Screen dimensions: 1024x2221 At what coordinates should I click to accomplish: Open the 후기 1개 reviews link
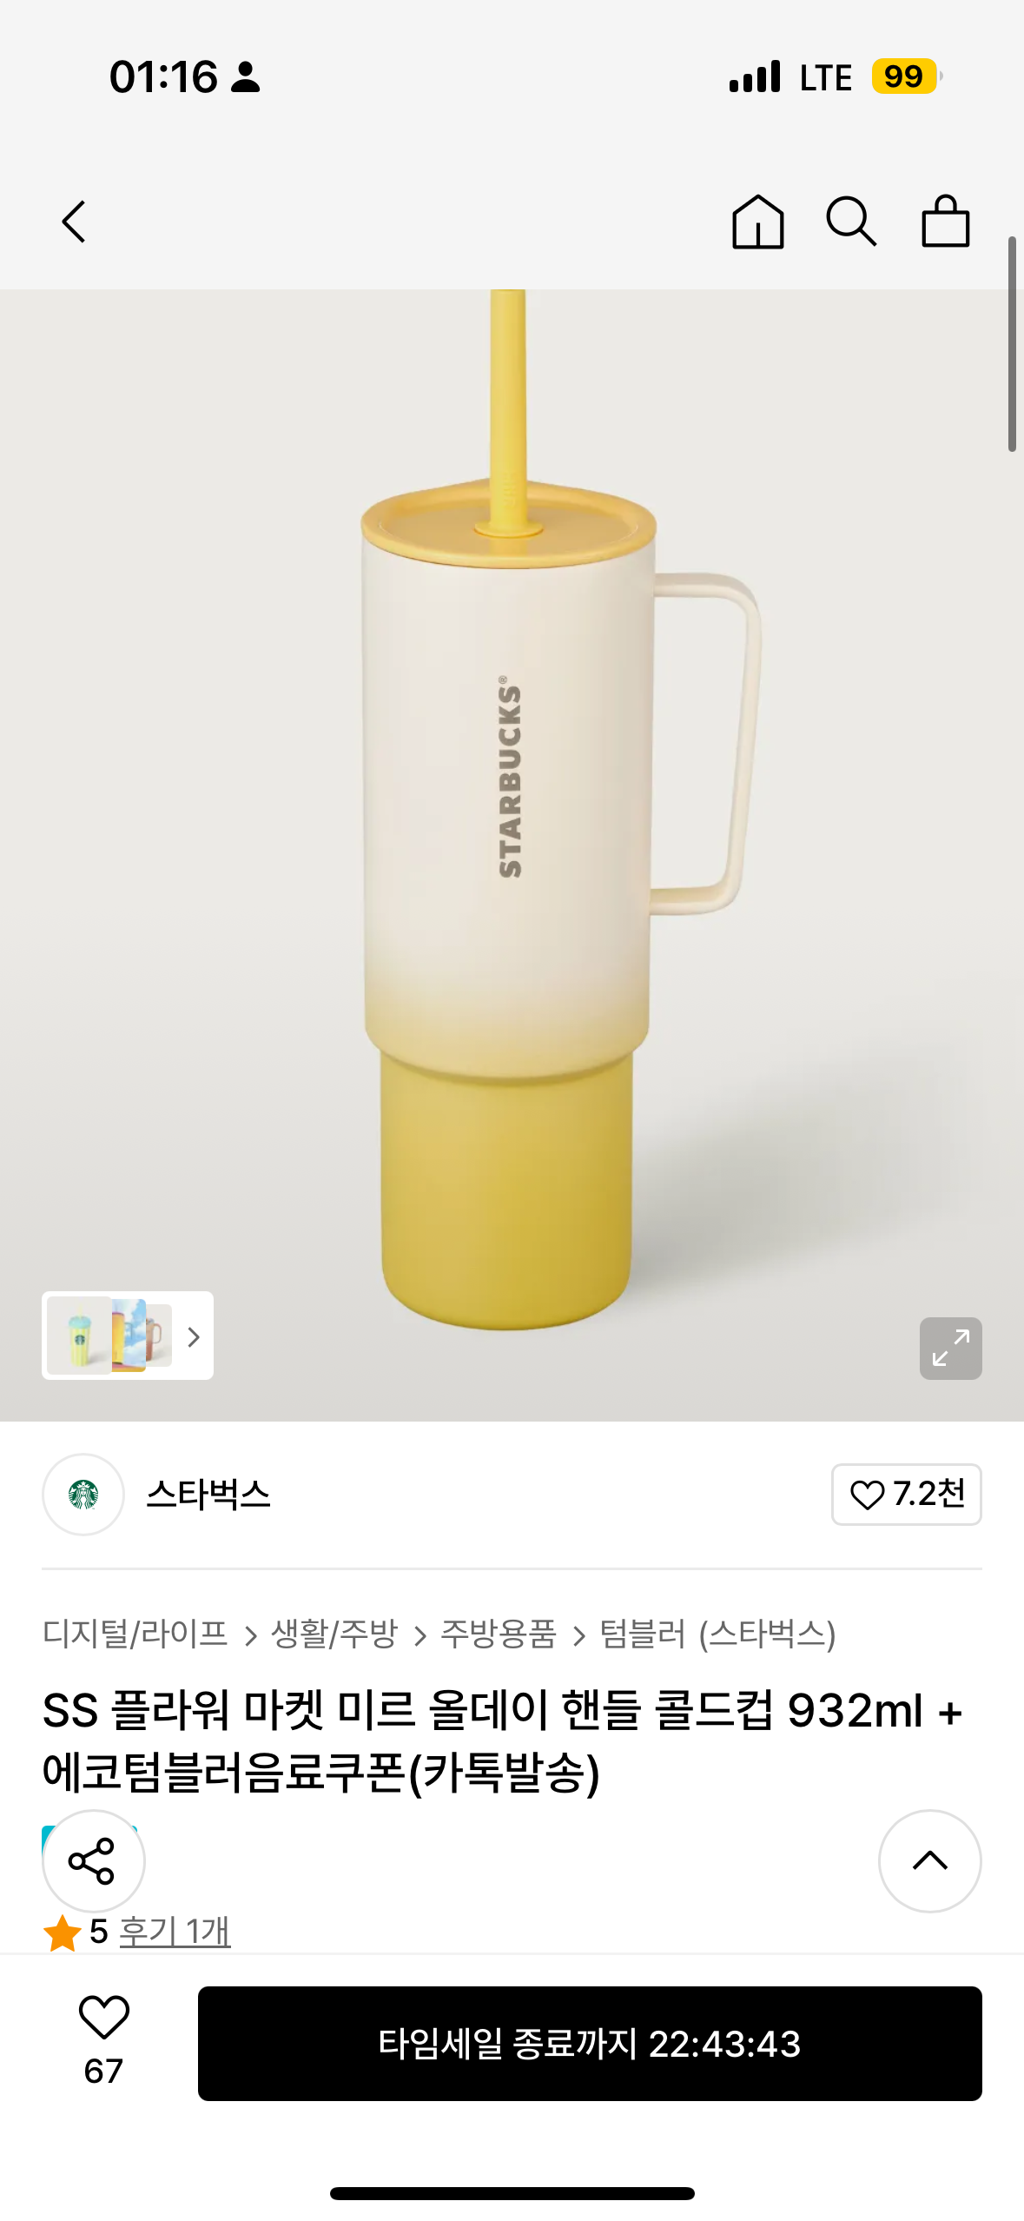coord(175,1931)
